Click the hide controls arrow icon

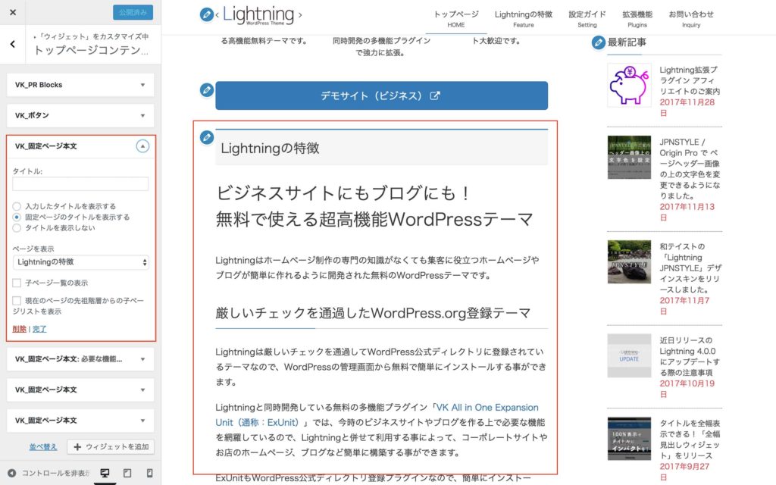[12, 473]
